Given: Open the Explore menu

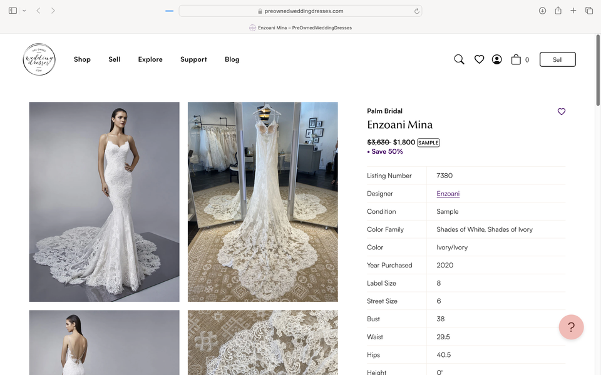Looking at the screenshot, I should point(150,59).
